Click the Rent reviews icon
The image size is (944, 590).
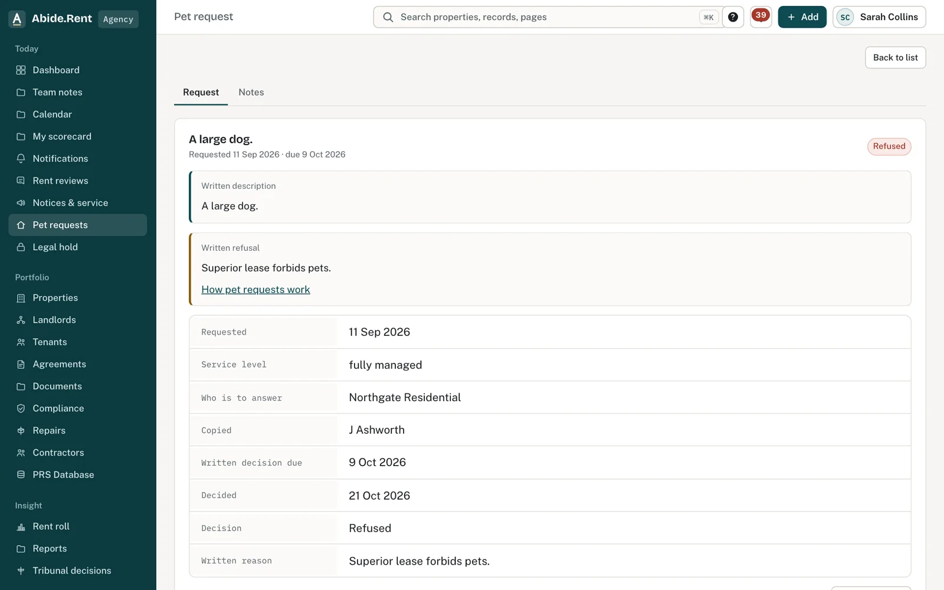21,181
